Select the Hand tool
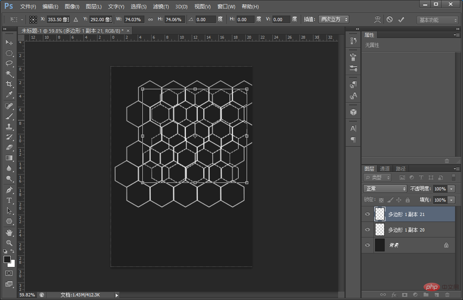This screenshot has width=463, height=300. [9, 232]
